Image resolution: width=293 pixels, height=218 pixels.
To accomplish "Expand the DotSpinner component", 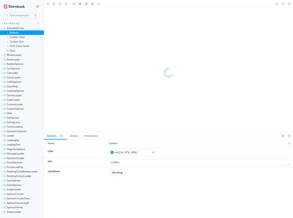I will [13, 118].
